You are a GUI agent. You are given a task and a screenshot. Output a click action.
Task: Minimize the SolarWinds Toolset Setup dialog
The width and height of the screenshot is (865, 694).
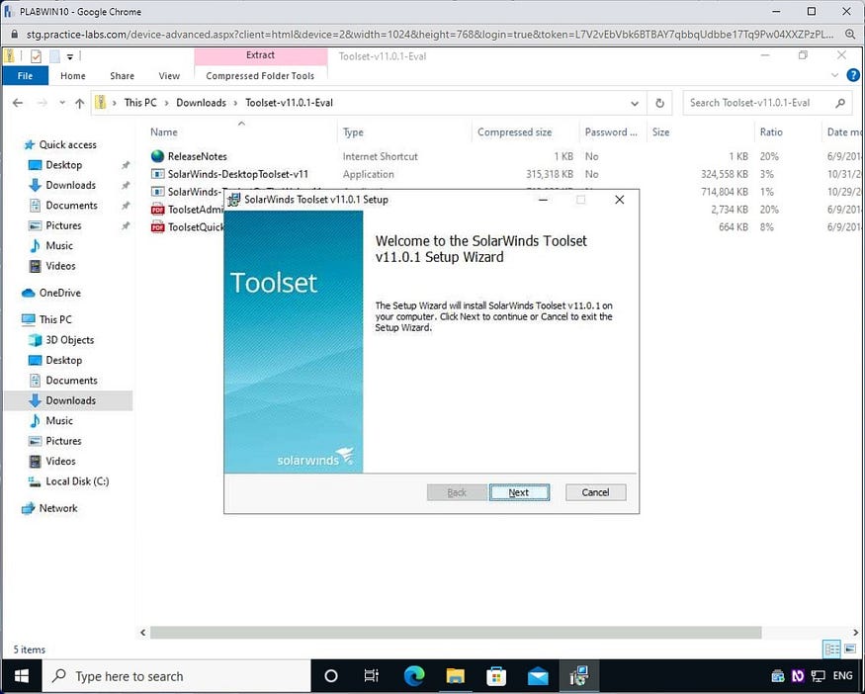tap(544, 200)
